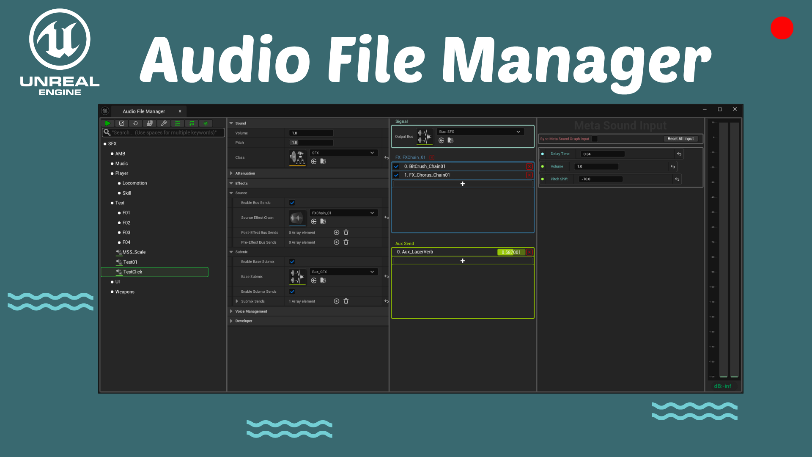The height and width of the screenshot is (457, 812).
Task: Expand the Submix Sends array
Action: pyautogui.click(x=237, y=301)
